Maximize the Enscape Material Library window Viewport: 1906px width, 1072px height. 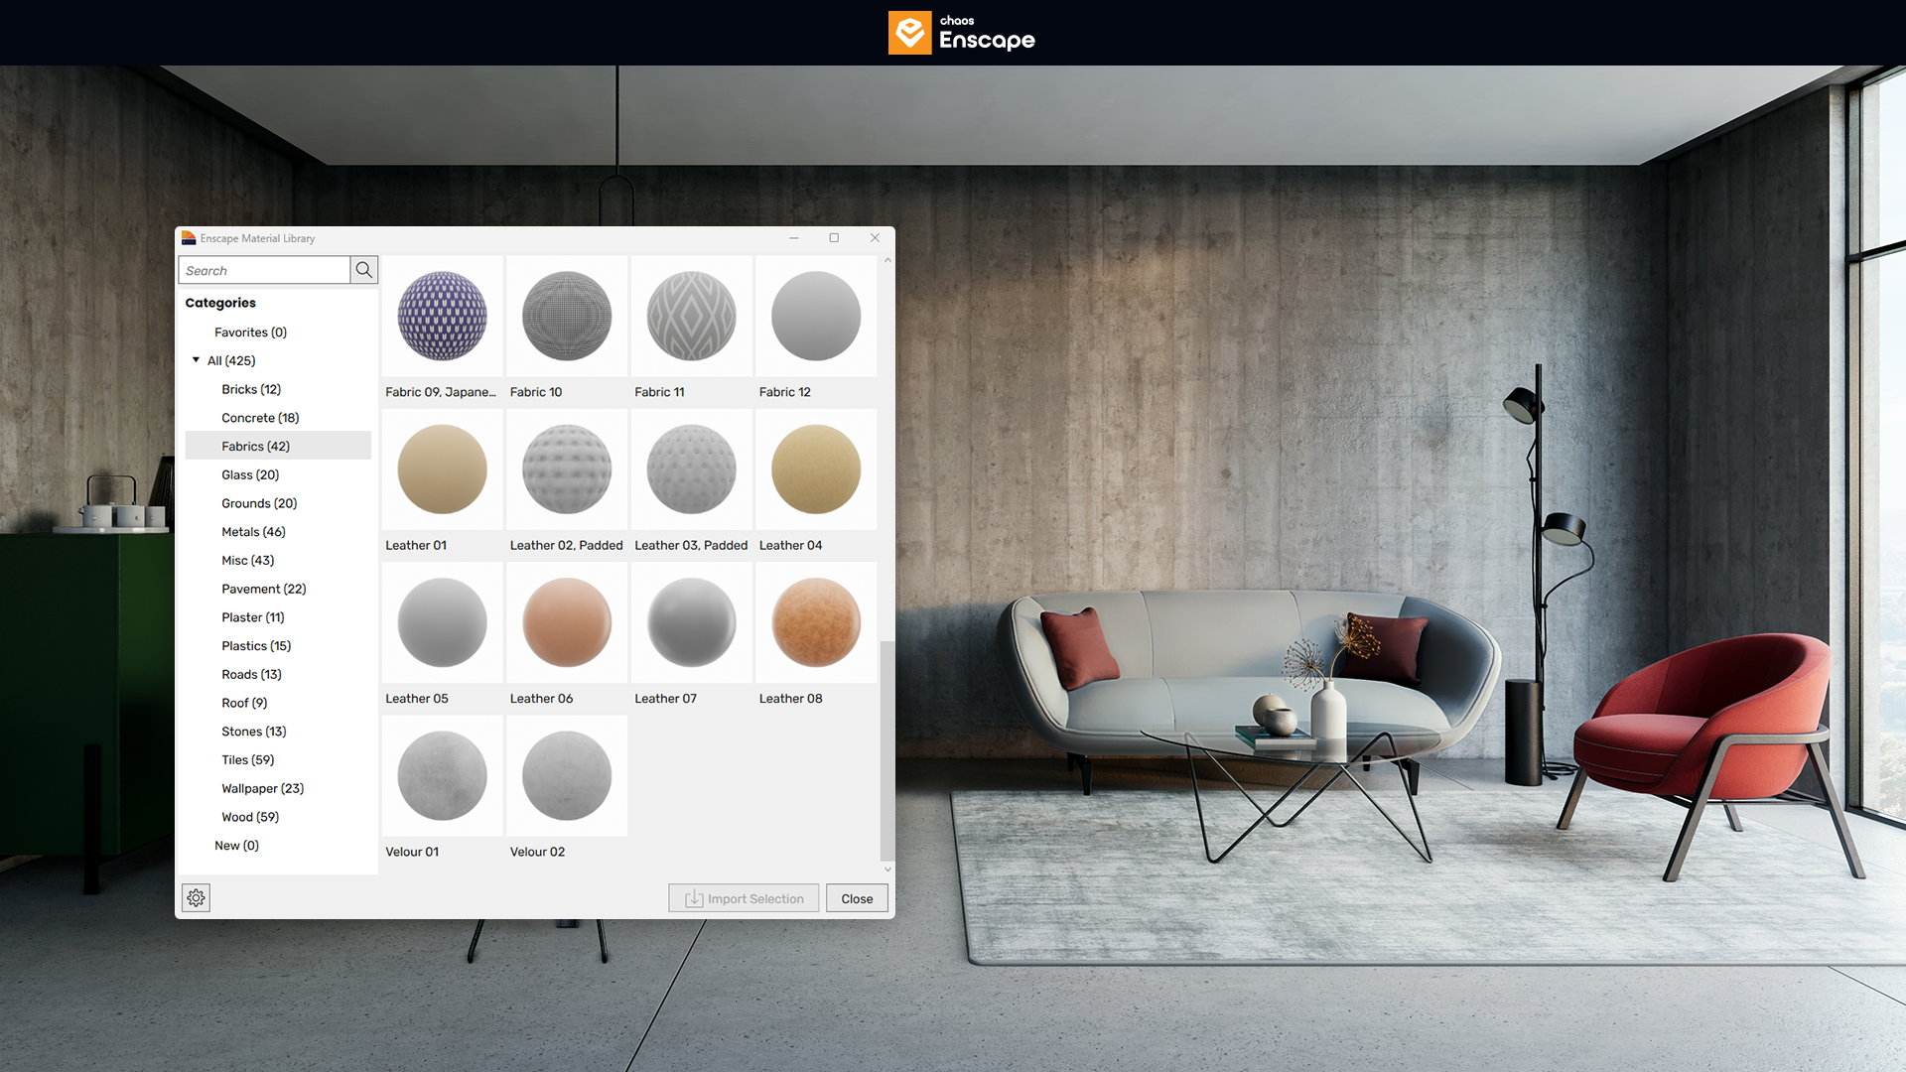pos(834,238)
